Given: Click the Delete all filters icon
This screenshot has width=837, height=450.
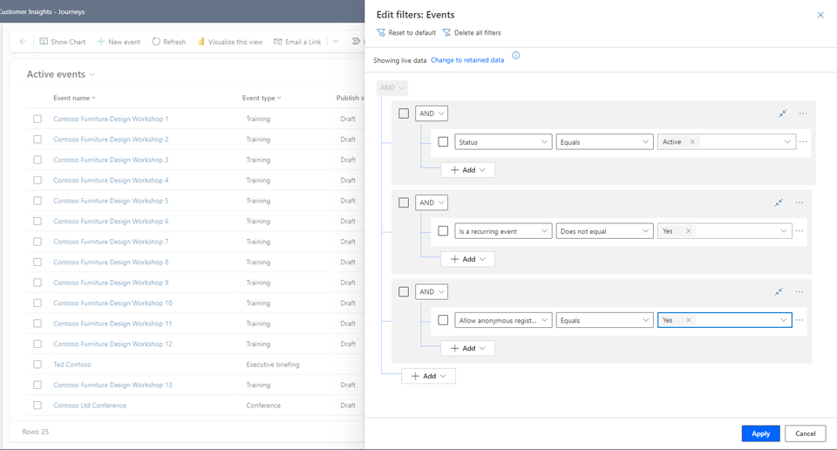Looking at the screenshot, I should tap(446, 33).
